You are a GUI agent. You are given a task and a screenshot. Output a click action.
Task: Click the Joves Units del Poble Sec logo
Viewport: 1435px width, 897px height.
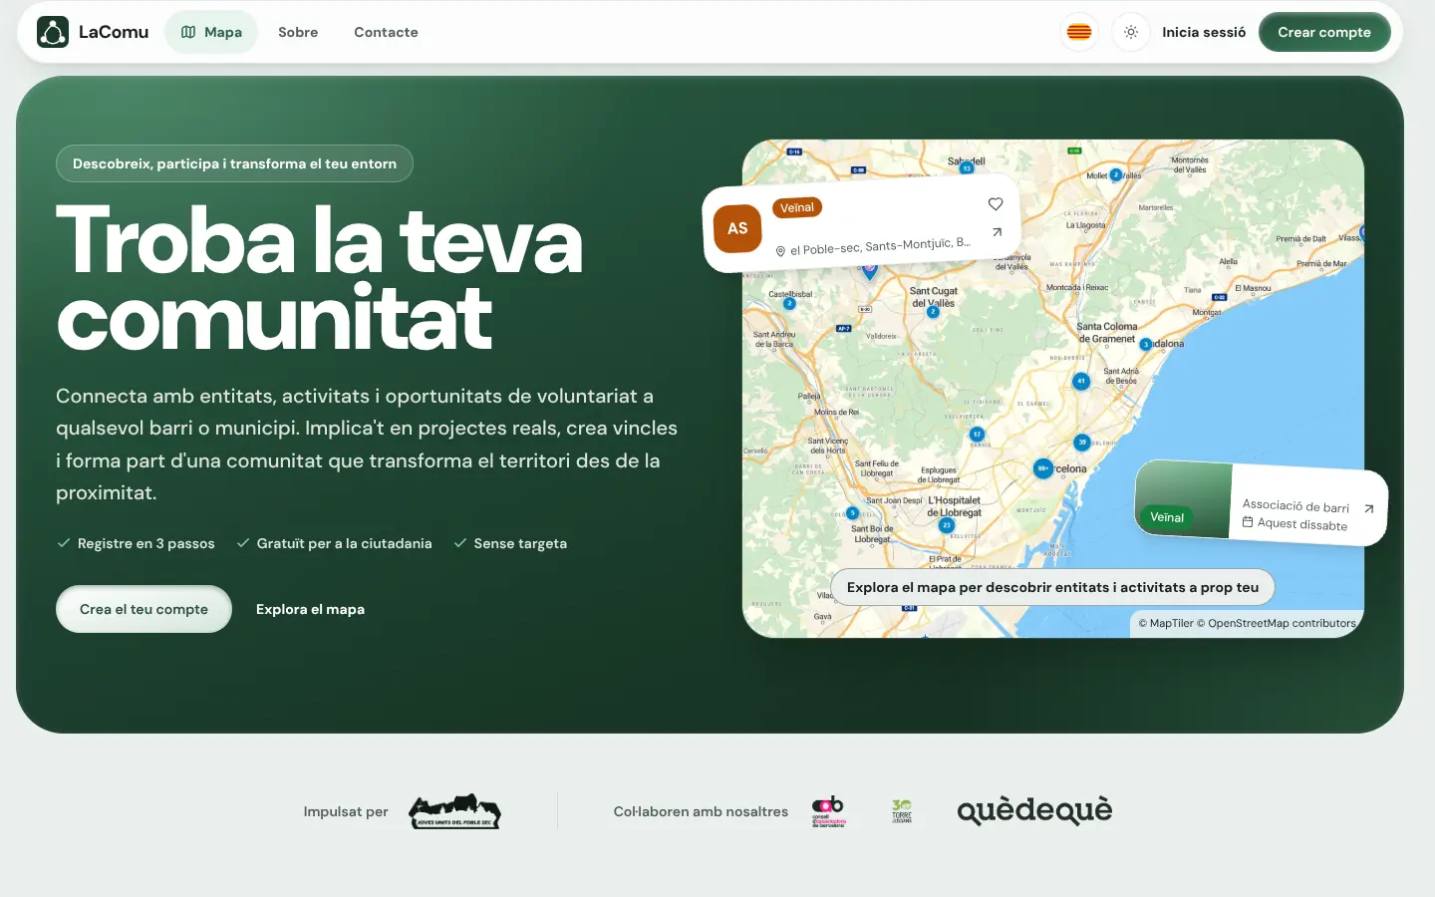(454, 811)
